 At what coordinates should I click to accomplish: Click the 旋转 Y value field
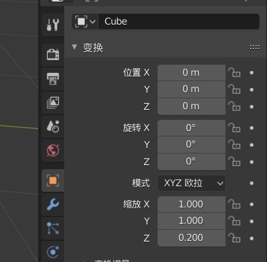(191, 145)
